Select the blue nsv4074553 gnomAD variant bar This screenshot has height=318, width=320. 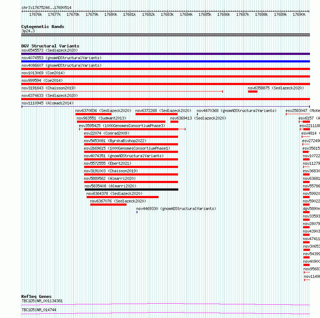pos(165,61)
